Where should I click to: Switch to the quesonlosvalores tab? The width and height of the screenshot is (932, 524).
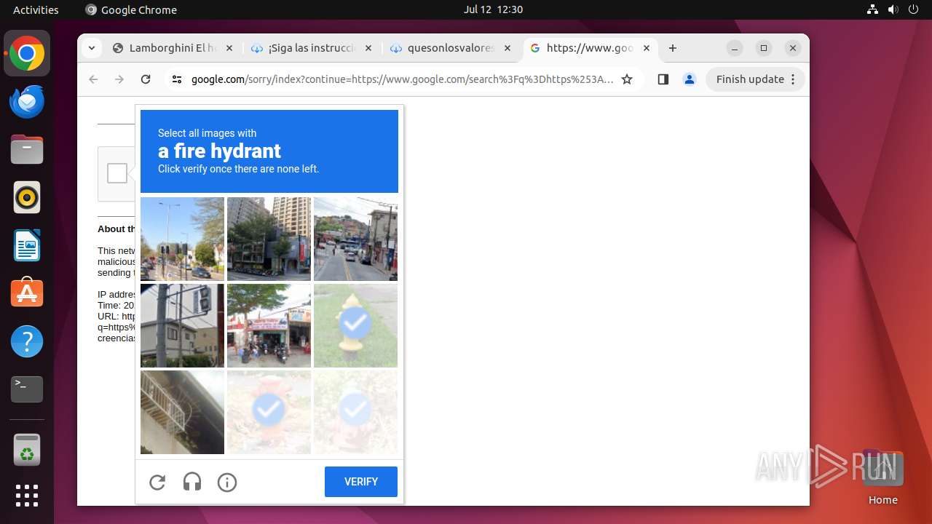point(451,48)
